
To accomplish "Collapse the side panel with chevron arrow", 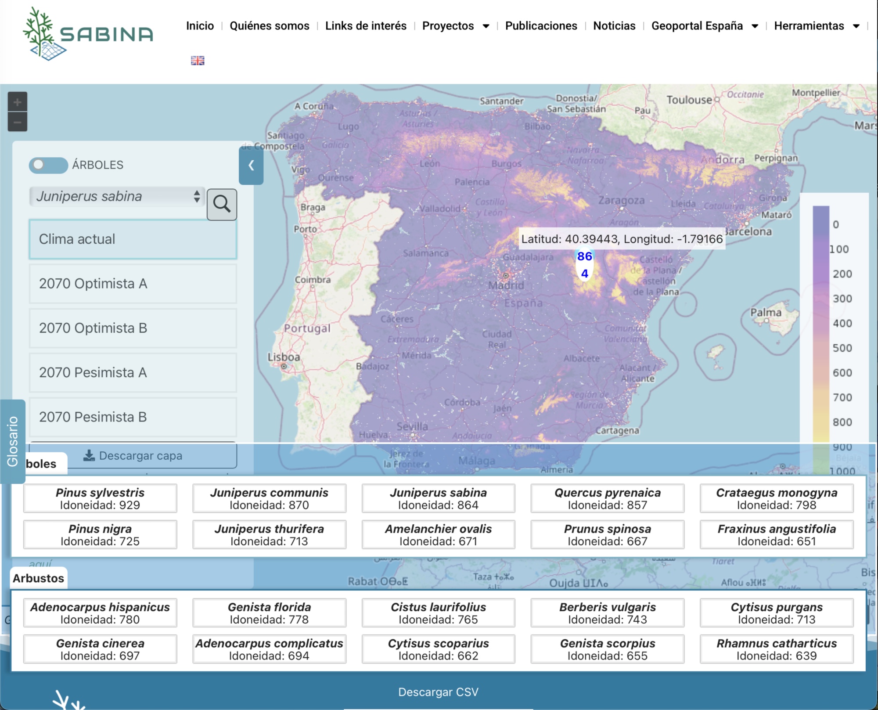I will tap(251, 166).
